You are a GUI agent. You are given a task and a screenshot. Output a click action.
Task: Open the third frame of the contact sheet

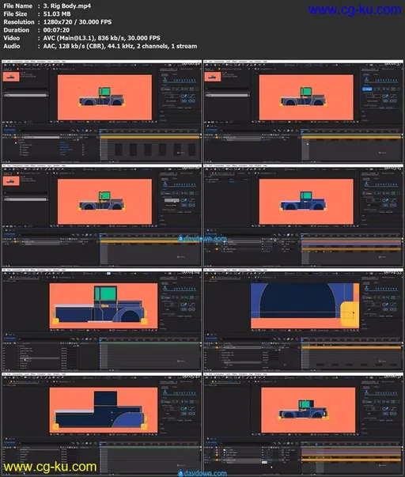point(101,216)
